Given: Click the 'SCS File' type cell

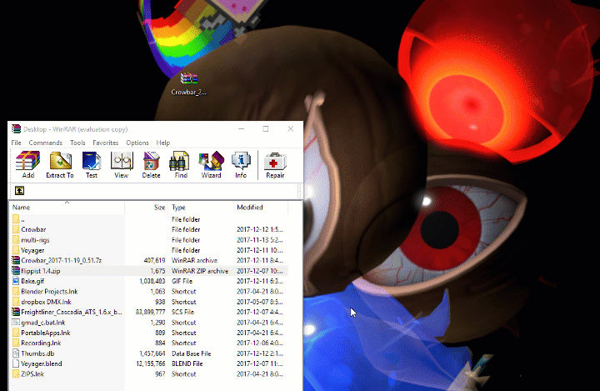Looking at the screenshot, I should [x=182, y=312].
